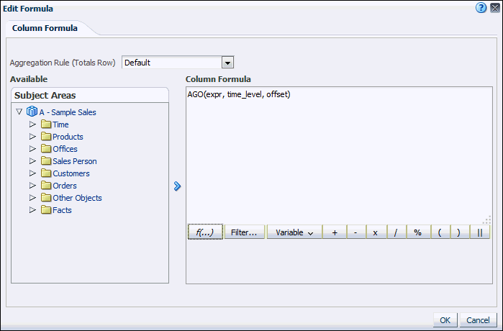Image resolution: width=503 pixels, height=331 pixels.
Task: Click the Cancel button
Action: coord(478,320)
